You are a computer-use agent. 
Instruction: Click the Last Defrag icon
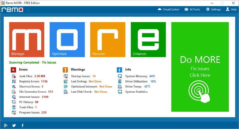pyautogui.click(x=66, y=81)
